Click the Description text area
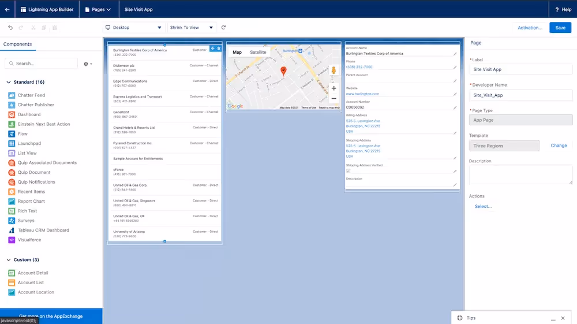 [520, 174]
